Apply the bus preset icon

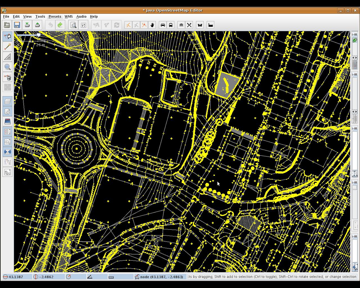click(x=171, y=25)
